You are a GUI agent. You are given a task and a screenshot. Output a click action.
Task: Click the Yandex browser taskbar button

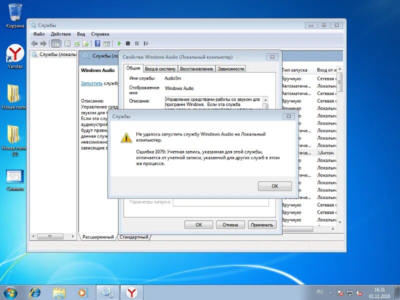pyautogui.click(x=131, y=292)
